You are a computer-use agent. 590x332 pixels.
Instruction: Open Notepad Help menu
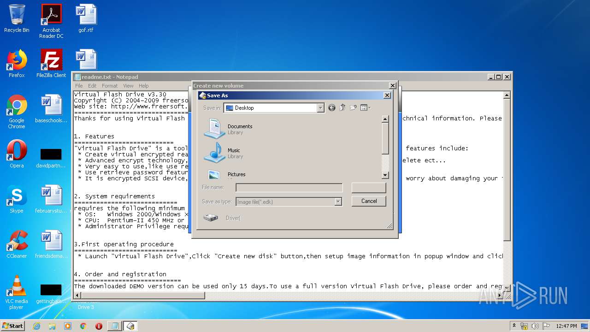144,86
